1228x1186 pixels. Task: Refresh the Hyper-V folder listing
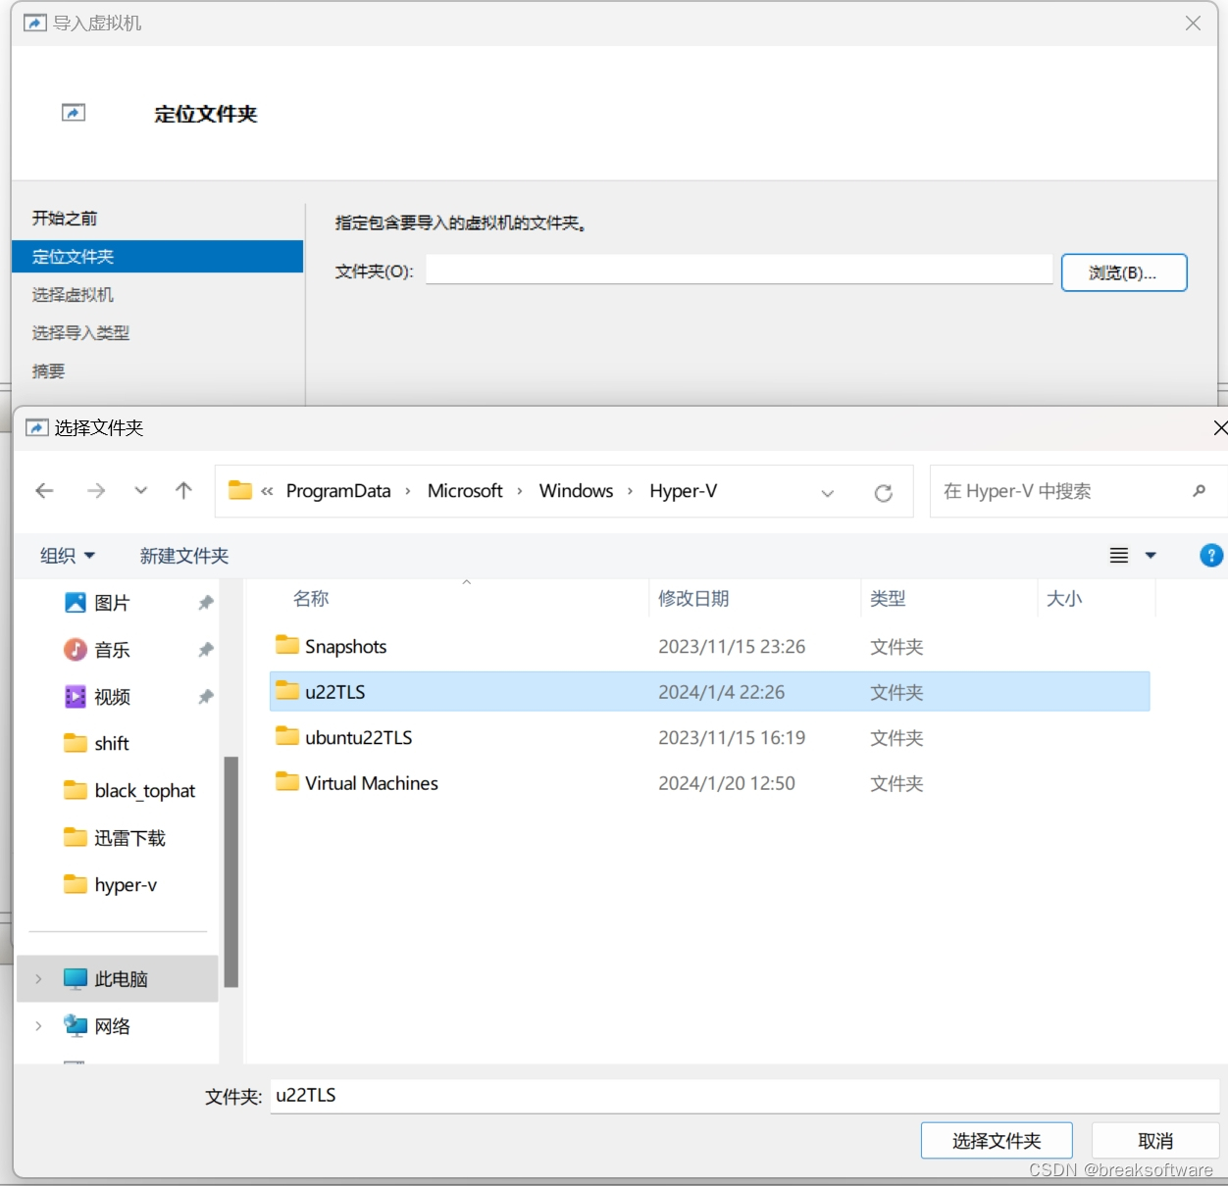(x=883, y=493)
